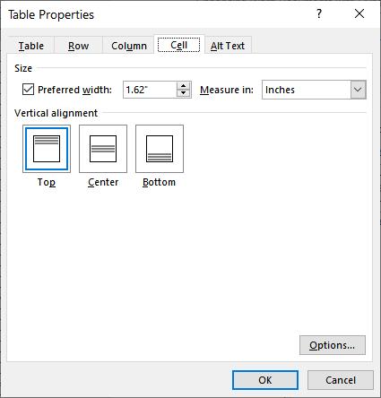Switch to the Table tab

click(x=31, y=46)
